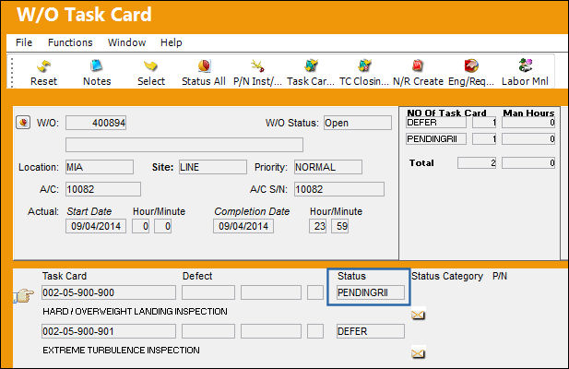Click the A/C S/N field 10082
The image size is (569, 369).
(x=339, y=189)
